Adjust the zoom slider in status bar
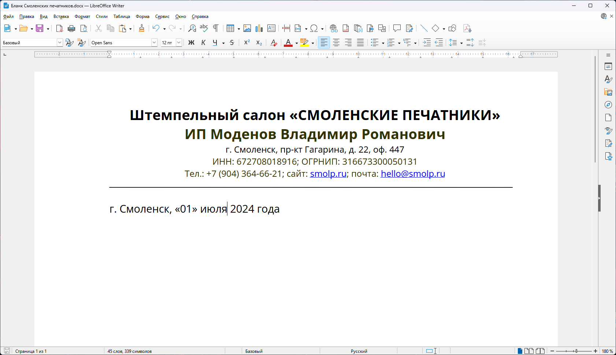The width and height of the screenshot is (616, 355). (576, 351)
